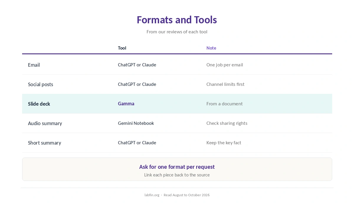Viewport: 354px width, 203px height.
Task: Select the "Social posts" row label
Action: point(40,84)
